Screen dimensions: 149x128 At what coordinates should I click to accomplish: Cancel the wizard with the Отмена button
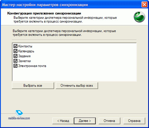pyautogui.click(x=109, y=121)
